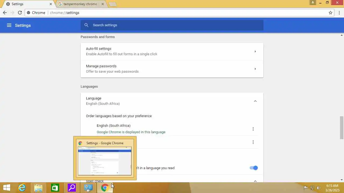Click the 'Order languages based on your preference' text
The width and height of the screenshot is (344, 193).
point(119,116)
